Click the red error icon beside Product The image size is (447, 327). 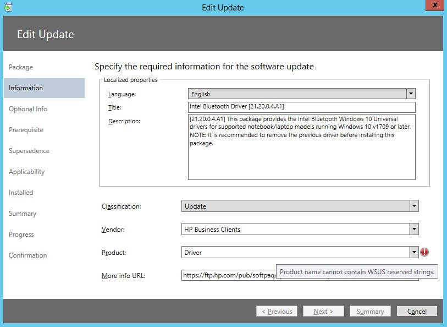pos(424,252)
